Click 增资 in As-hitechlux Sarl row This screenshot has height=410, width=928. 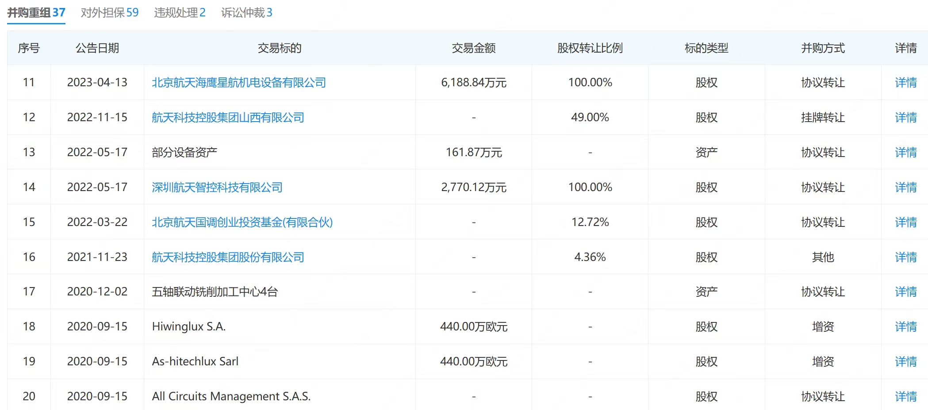823,362
